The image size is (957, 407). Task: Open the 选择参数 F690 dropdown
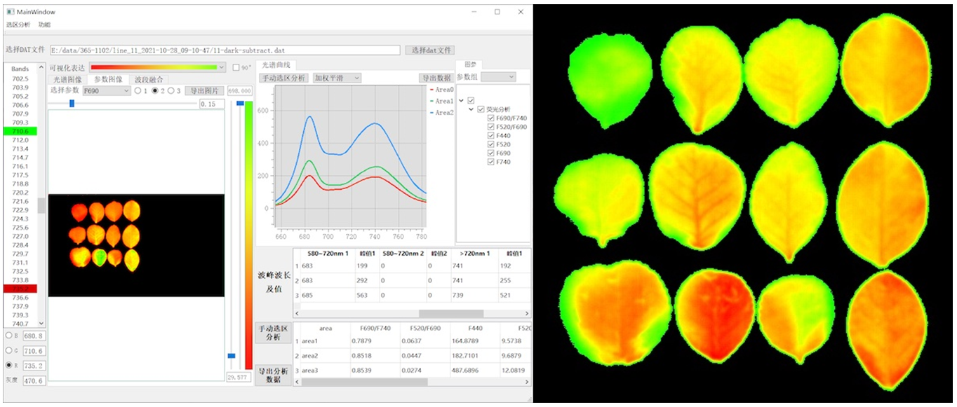(106, 91)
